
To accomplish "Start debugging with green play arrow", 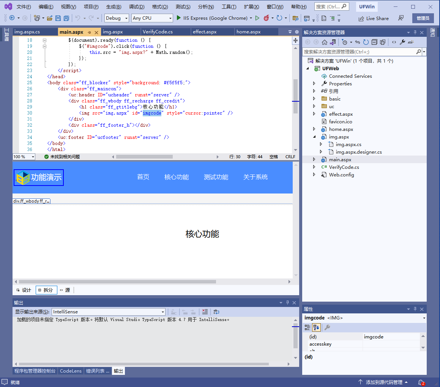I will pyautogui.click(x=178, y=18).
